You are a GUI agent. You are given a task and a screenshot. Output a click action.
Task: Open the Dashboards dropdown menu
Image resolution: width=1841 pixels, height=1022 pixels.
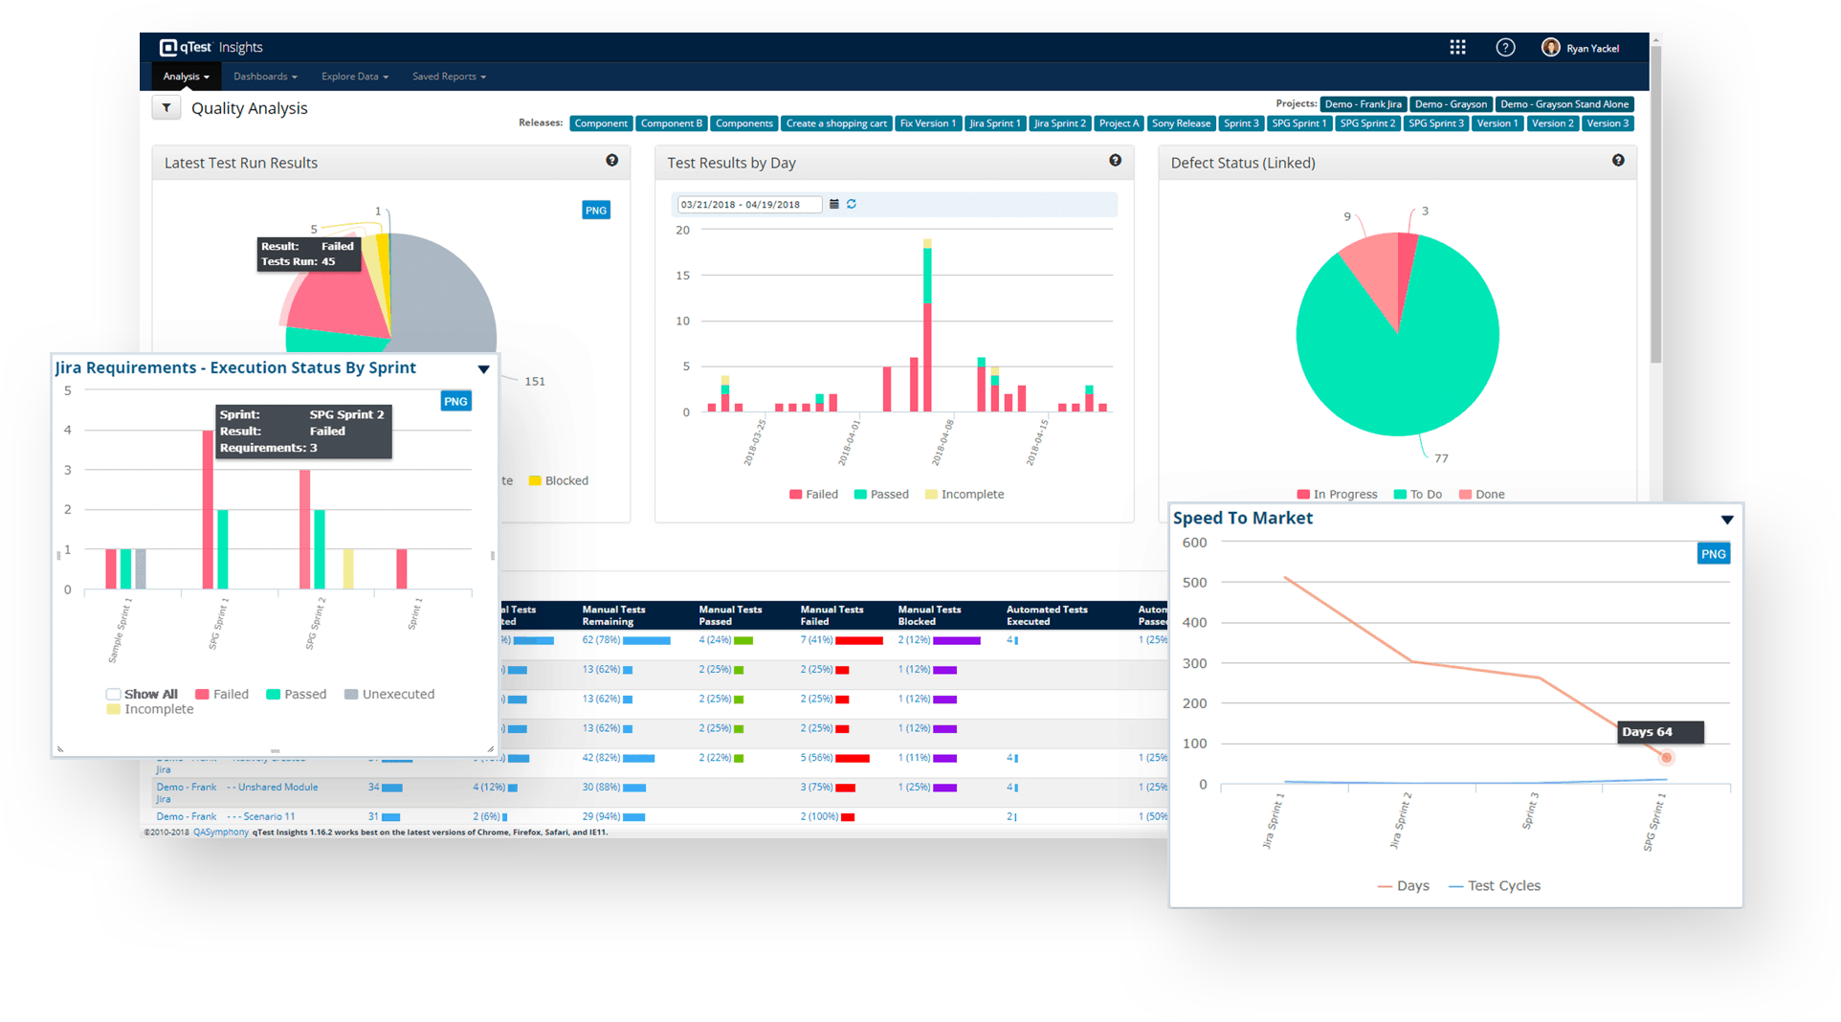(265, 77)
